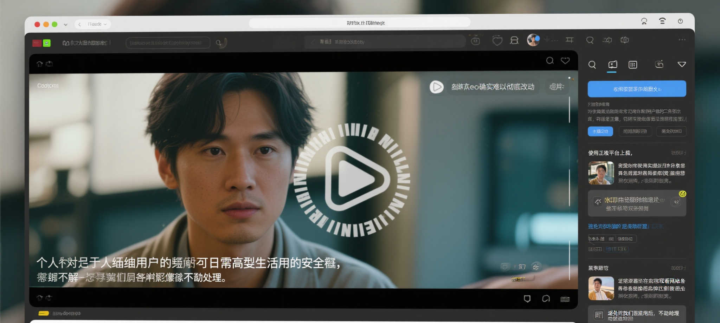Viewport: 720px width, 323px height.
Task: Open the first video thumbnail under 使用正版平台上载
Action: pyautogui.click(x=601, y=173)
